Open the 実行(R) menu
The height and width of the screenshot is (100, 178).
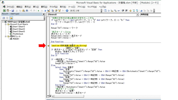pos(63,7)
